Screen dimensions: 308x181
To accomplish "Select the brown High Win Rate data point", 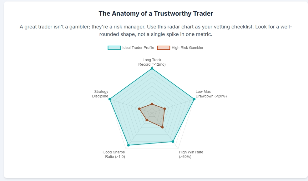I will pos(162,127).
